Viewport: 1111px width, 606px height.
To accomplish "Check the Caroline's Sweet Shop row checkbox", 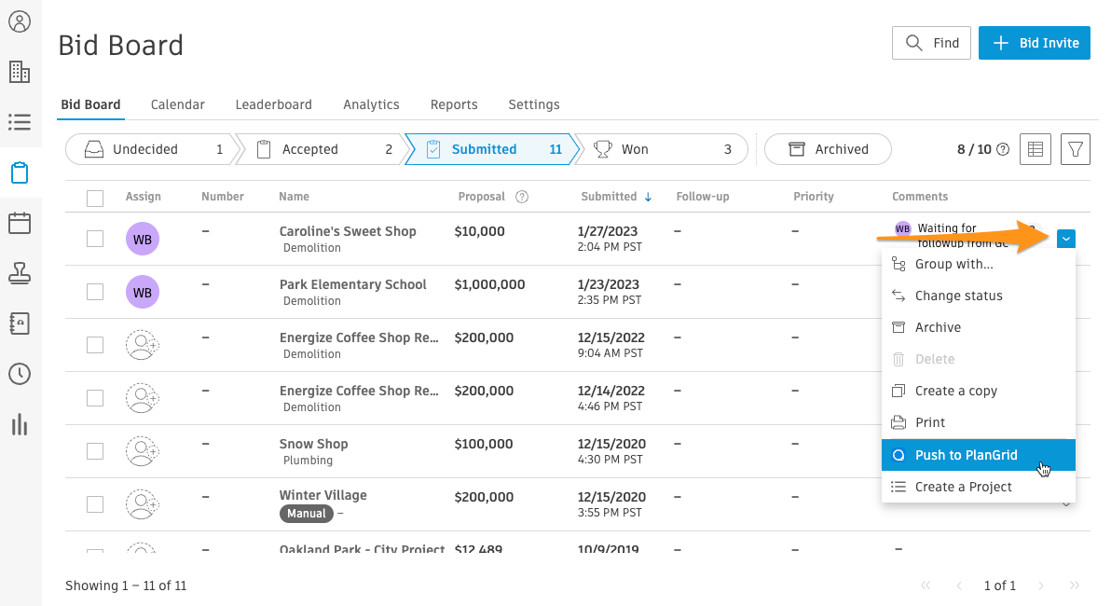I will pyautogui.click(x=95, y=239).
